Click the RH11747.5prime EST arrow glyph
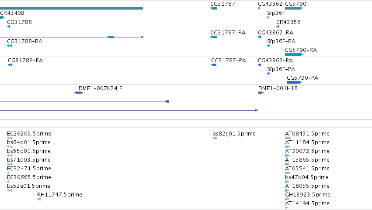The width and height of the screenshot is (372, 210). [39, 199]
